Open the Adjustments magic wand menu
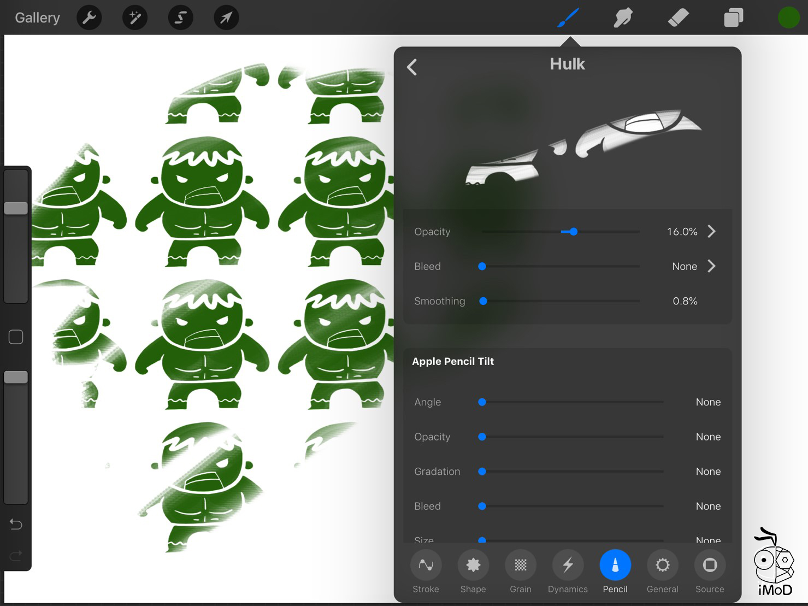Image resolution: width=808 pixels, height=606 pixels. (135, 18)
